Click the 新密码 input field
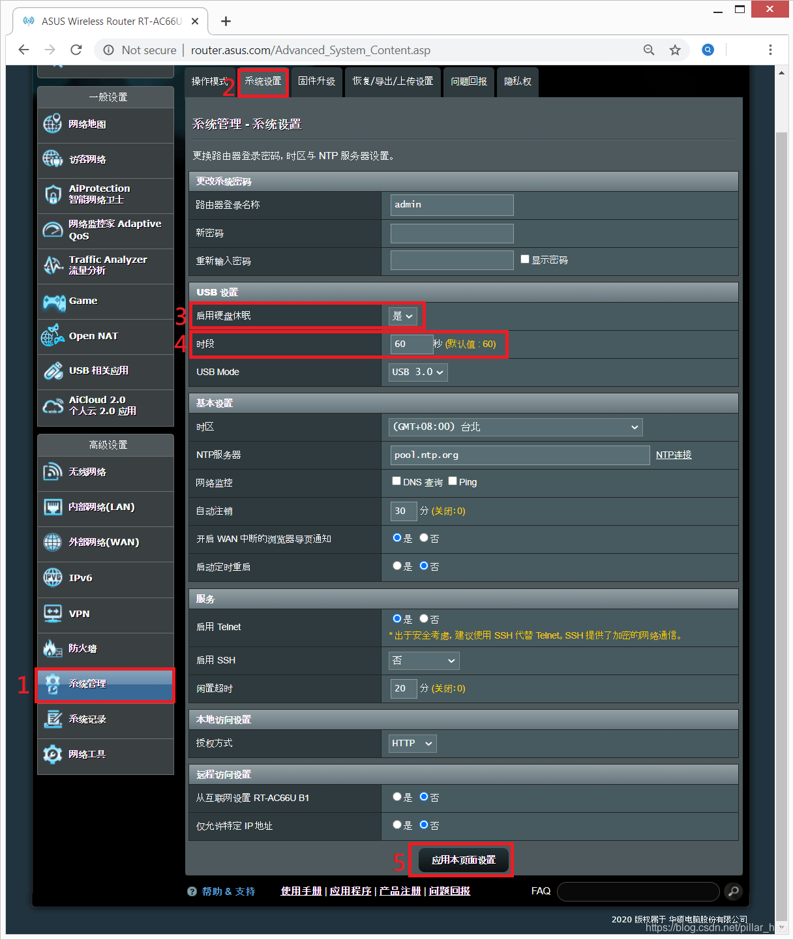The width and height of the screenshot is (793, 940). [x=452, y=234]
